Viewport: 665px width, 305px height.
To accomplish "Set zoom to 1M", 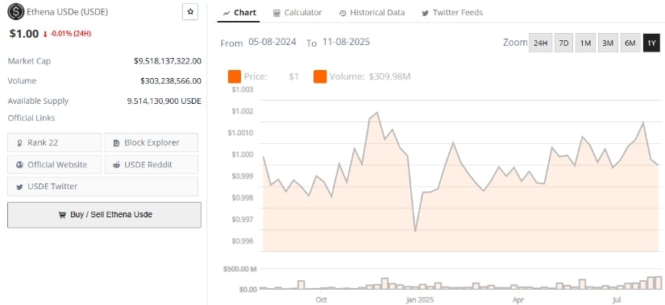I will pyautogui.click(x=585, y=43).
